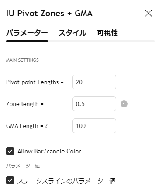Uncheck the Allow Bar/candle Color checkbox
Image resolution: width=162 pixels, height=192 pixels.
pos(10,151)
